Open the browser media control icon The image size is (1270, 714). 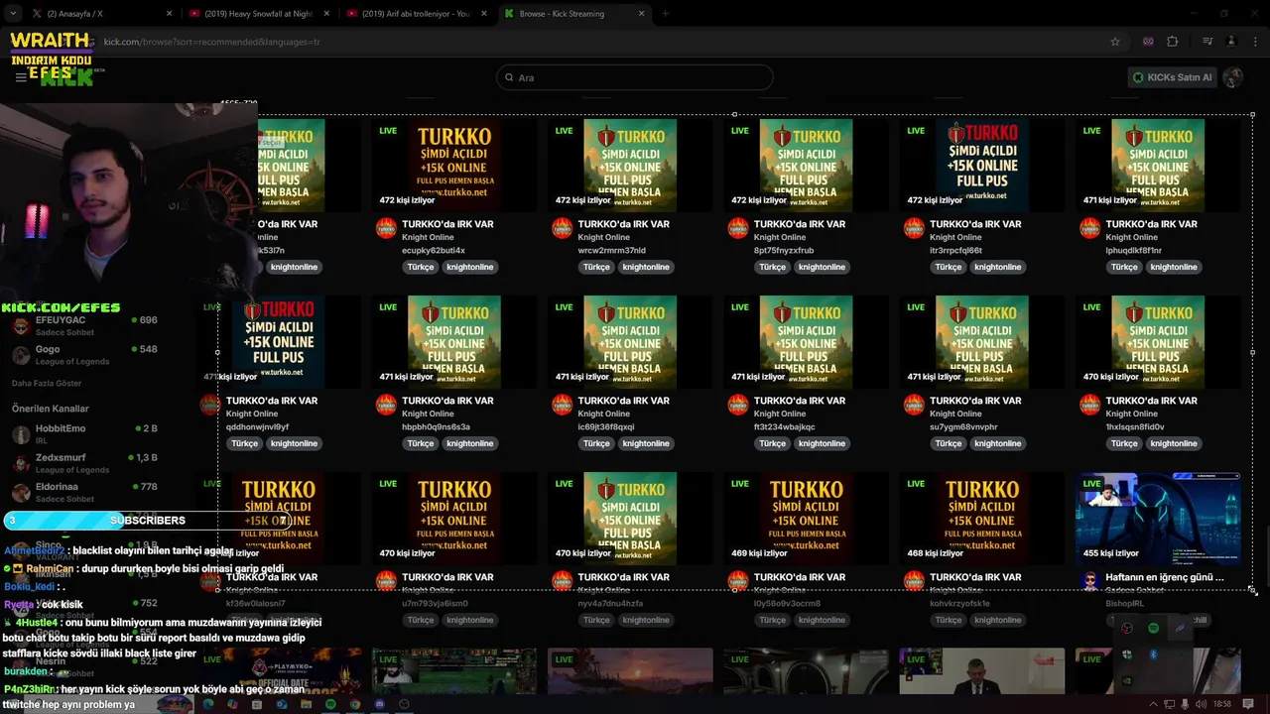pyautogui.click(x=1207, y=42)
